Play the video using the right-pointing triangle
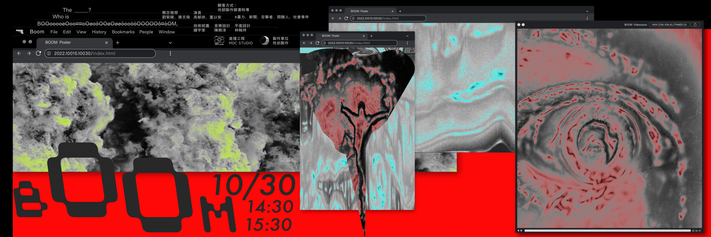The image size is (711, 237). [x=521, y=231]
